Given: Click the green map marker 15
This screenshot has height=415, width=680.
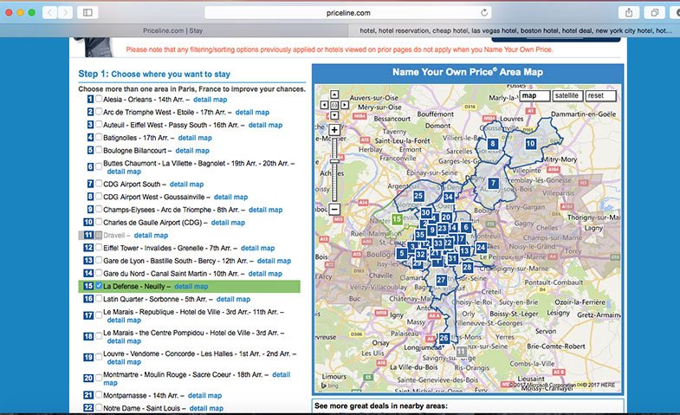Looking at the screenshot, I should [397, 219].
